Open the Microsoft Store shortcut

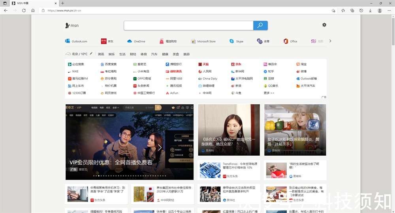click(x=203, y=41)
